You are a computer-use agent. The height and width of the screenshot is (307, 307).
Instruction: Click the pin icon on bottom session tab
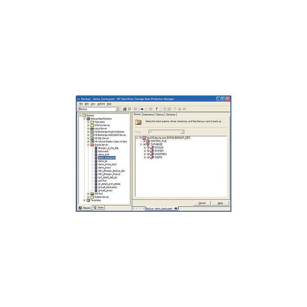[x=176, y=208]
